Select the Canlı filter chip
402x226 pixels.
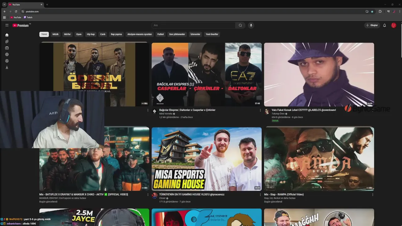103,34
